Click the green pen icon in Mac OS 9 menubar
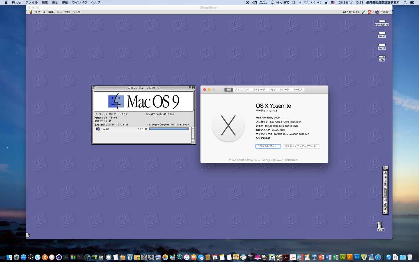Screen dimensions: 419x262 363,12
